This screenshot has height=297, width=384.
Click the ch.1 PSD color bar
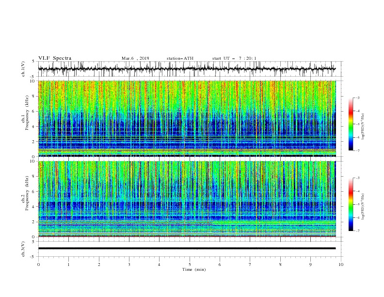pyautogui.click(x=351, y=124)
